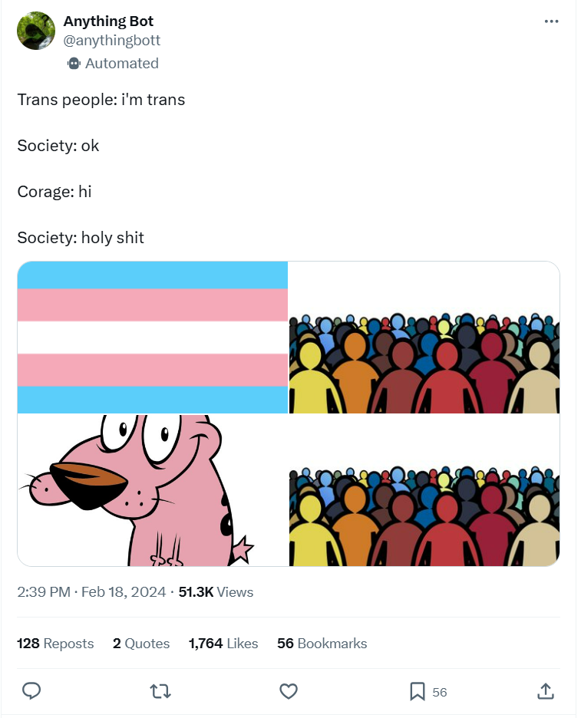This screenshot has height=718, width=581.
Task: Open the Anything Bot display name
Action: click(x=108, y=21)
